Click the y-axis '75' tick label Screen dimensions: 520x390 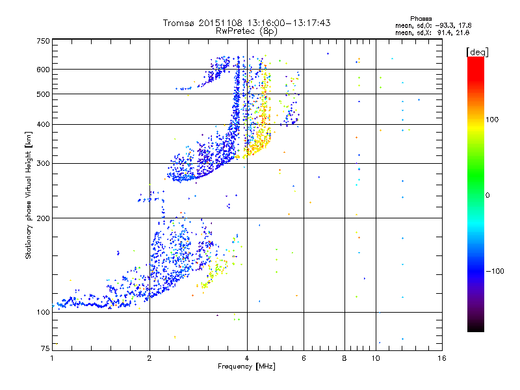pyautogui.click(x=45, y=348)
